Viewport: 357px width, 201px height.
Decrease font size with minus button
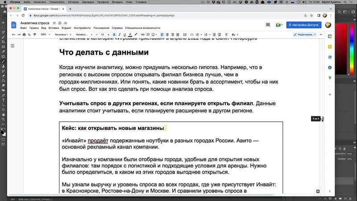(x=97, y=35)
